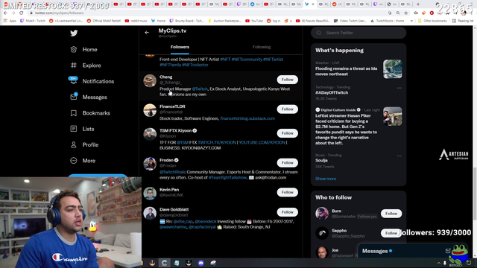Switch to the Following tab
Screen dimensions: 477x268
click(x=262, y=47)
